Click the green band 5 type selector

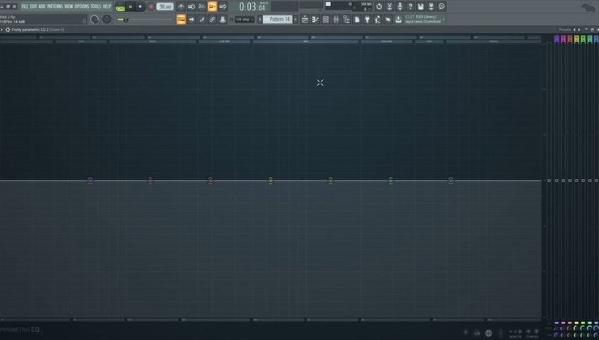tap(584, 39)
